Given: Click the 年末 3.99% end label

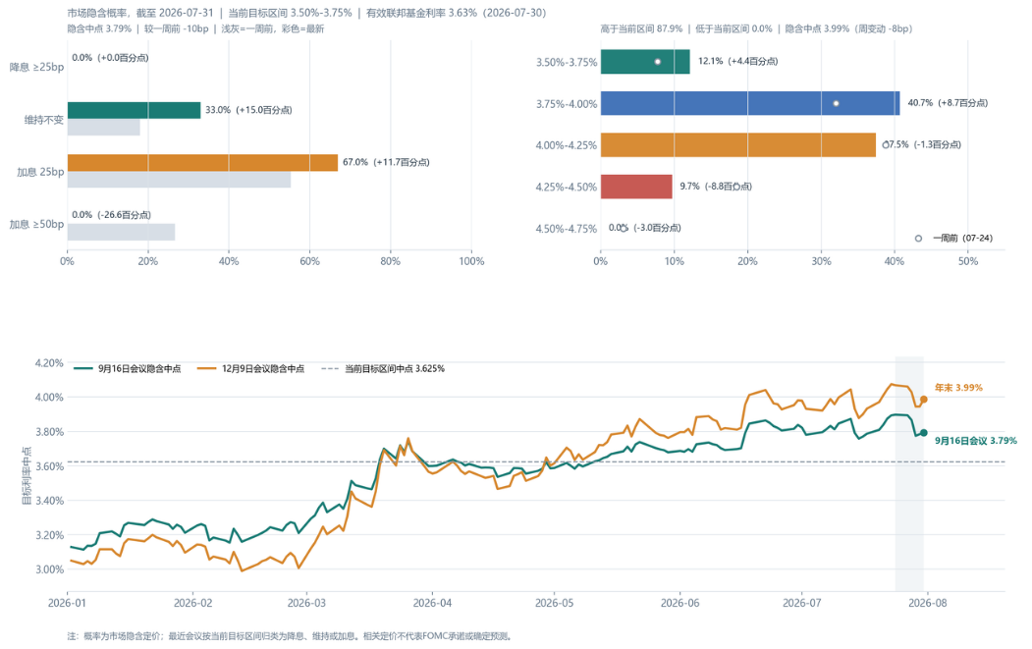Looking at the screenshot, I should pos(958,388).
